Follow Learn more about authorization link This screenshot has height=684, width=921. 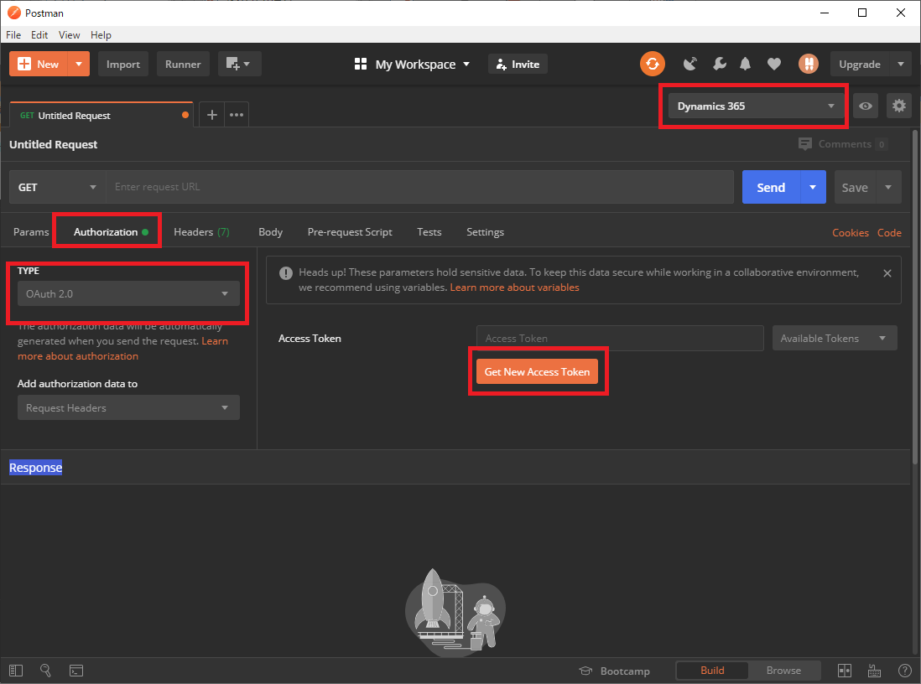(122, 349)
